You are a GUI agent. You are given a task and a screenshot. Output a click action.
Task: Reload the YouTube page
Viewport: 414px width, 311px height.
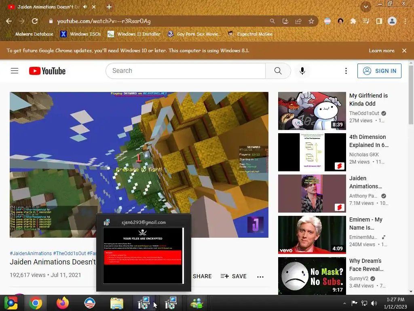[x=35, y=21]
